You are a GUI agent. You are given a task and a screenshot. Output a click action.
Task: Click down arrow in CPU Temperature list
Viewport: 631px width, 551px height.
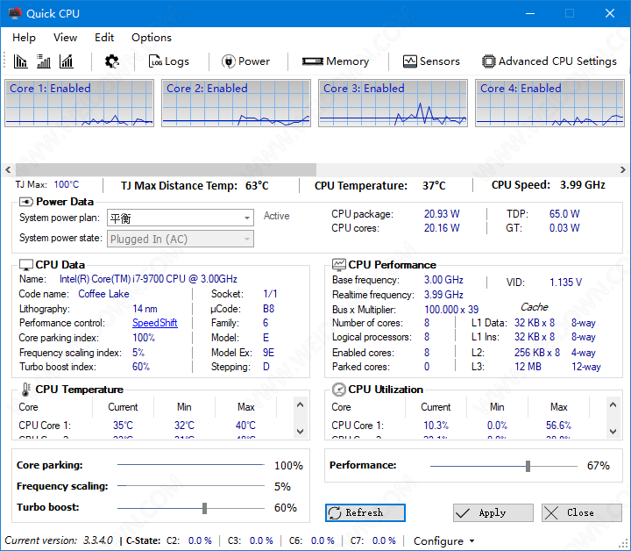(x=301, y=432)
